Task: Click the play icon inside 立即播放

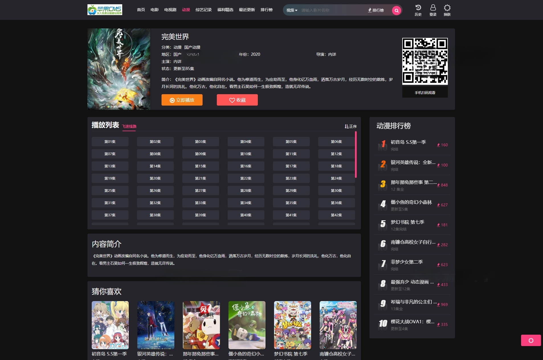Action: [172, 100]
